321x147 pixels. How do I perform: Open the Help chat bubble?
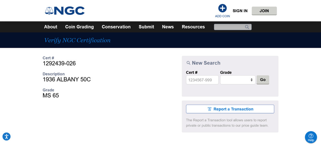(311, 137)
